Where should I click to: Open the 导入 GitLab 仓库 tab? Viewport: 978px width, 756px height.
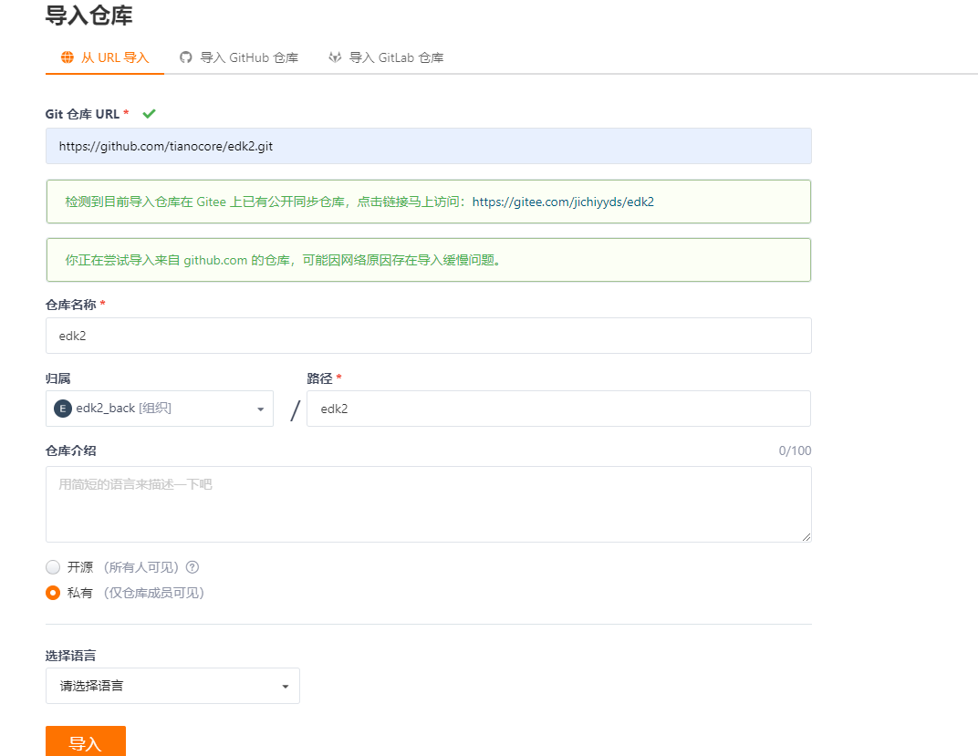pyautogui.click(x=386, y=58)
